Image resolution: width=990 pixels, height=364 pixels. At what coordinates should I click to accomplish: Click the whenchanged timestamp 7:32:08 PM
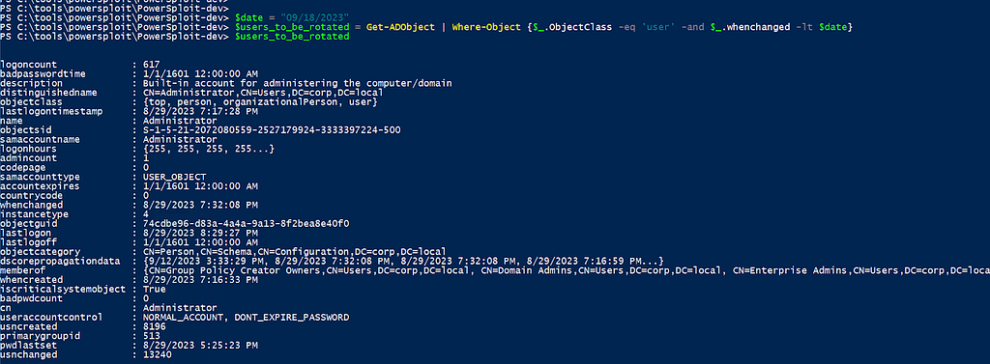[x=200, y=205]
